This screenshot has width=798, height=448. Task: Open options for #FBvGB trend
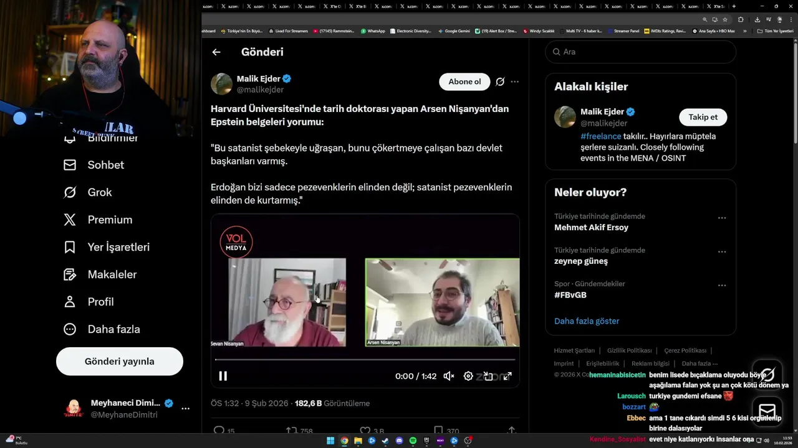coord(722,285)
